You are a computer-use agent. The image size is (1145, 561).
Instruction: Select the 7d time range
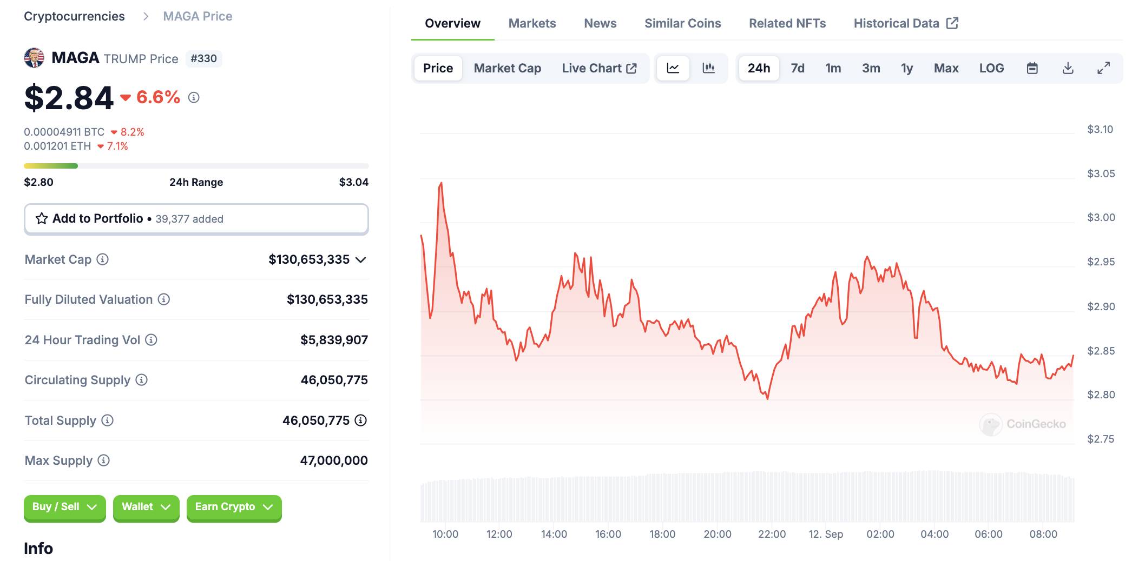coord(798,68)
